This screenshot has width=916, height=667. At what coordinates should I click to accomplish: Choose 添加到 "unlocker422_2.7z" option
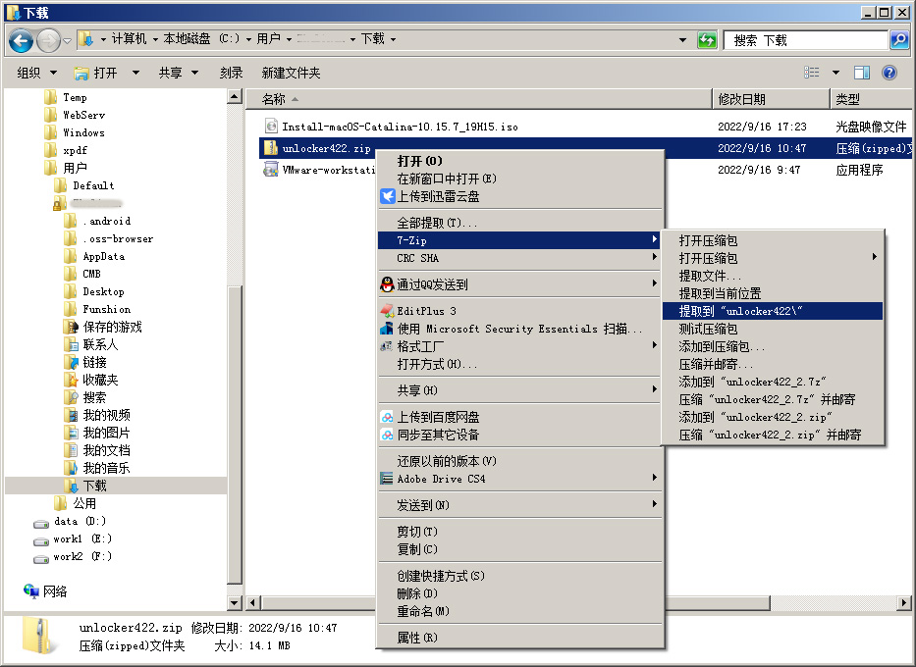[773, 382]
